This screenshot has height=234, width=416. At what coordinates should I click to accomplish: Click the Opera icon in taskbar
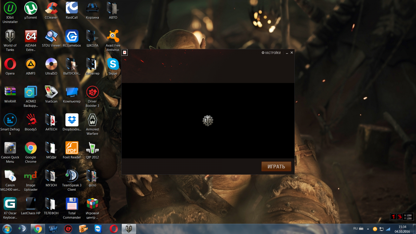[114, 229]
